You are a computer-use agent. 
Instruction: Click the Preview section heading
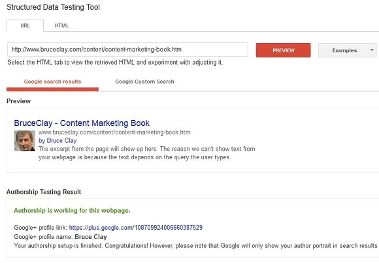[x=18, y=101]
